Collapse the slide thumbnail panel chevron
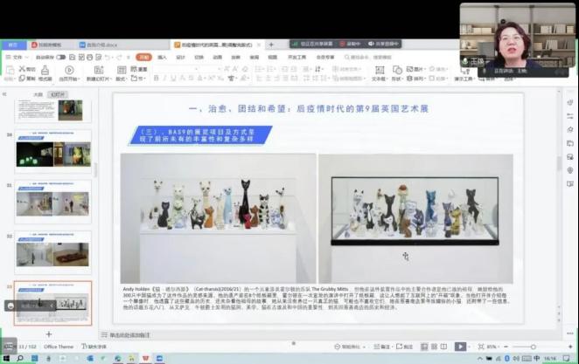579x364 pixels. (4, 94)
